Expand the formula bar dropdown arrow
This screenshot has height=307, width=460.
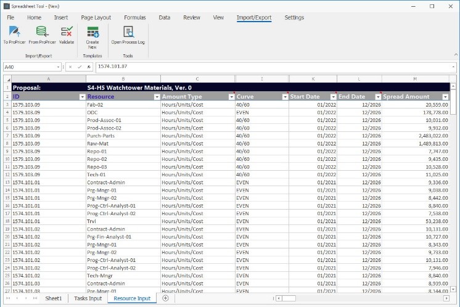[x=453, y=67]
